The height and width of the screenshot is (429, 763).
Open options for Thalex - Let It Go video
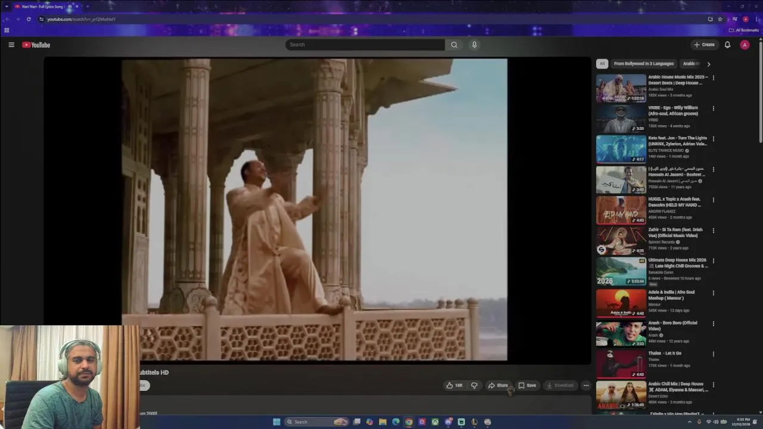click(713, 354)
